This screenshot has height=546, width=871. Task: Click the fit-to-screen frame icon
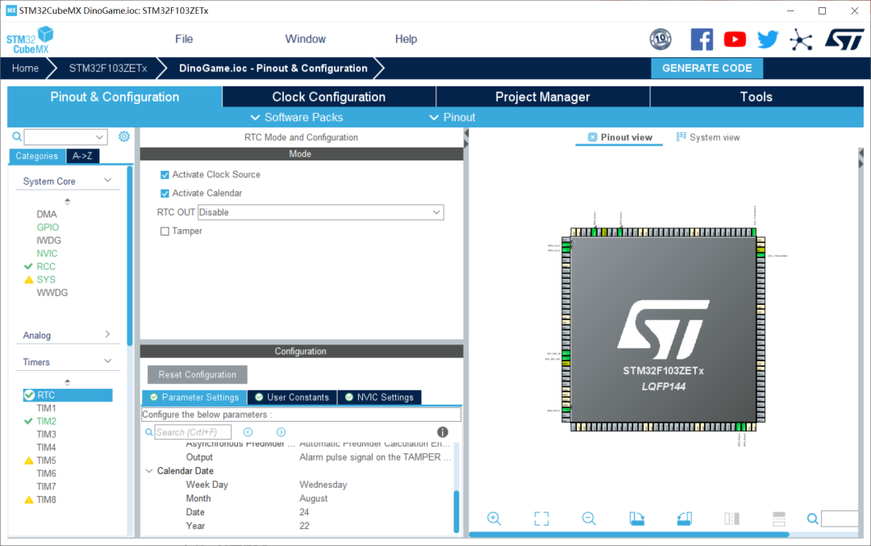(541, 519)
